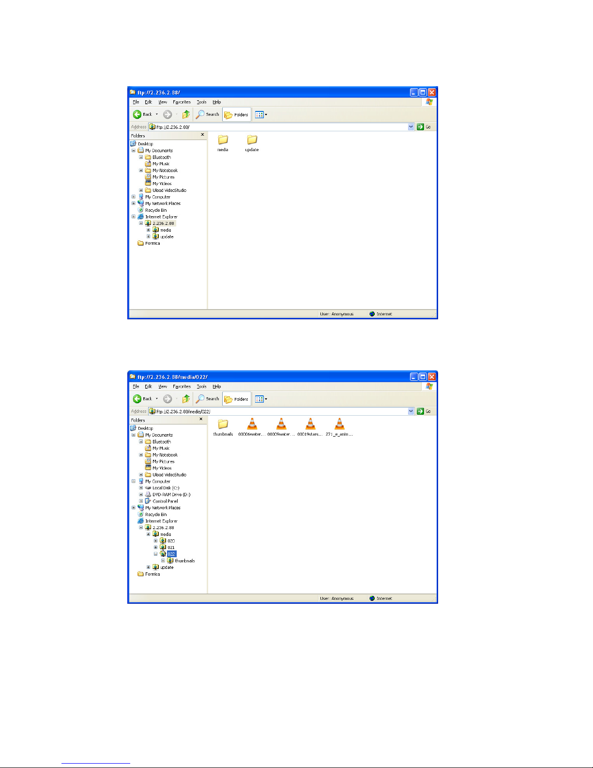The height and width of the screenshot is (768, 593).
Task: Open Help menu in root FTP window
Action: click(x=217, y=102)
